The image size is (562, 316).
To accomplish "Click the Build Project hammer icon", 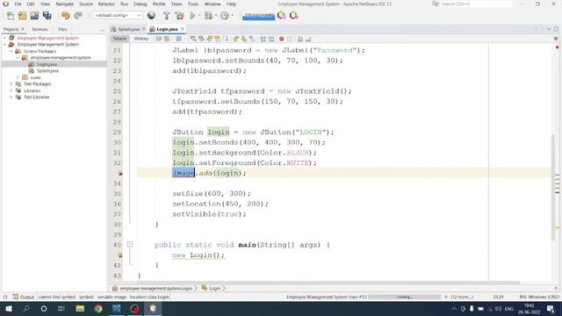I will pyautogui.click(x=166, y=16).
